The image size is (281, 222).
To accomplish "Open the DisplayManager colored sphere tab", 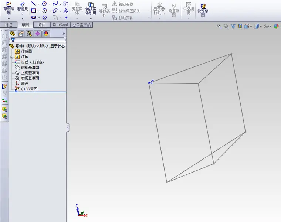I will pyautogui.click(x=46, y=34).
